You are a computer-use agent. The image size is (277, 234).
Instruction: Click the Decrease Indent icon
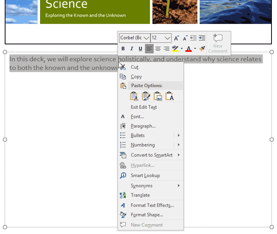(x=193, y=38)
